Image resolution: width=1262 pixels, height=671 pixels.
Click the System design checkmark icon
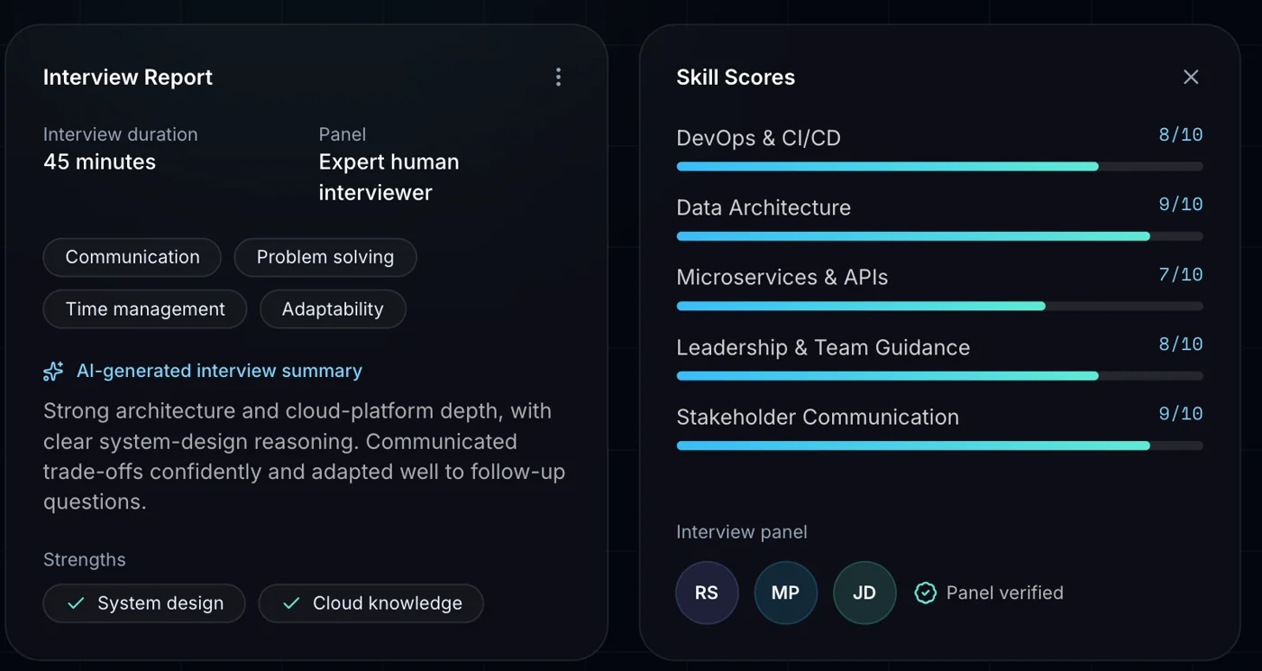coord(77,603)
